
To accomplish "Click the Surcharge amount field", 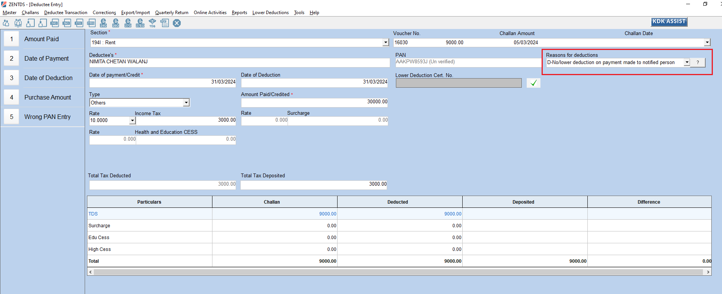I will 338,121.
